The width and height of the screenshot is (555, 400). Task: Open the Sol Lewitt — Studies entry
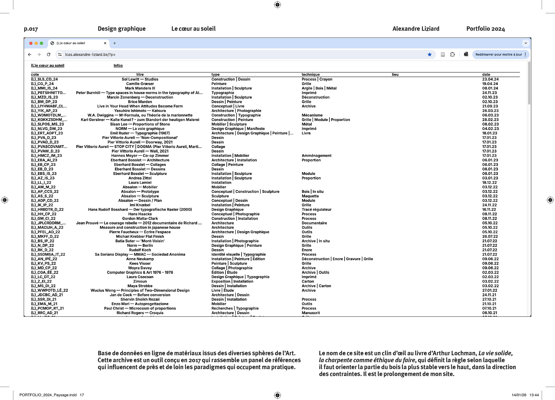pos(140,79)
